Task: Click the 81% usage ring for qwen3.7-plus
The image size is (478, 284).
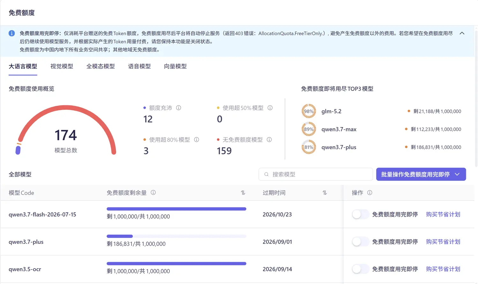Action: tap(309, 147)
